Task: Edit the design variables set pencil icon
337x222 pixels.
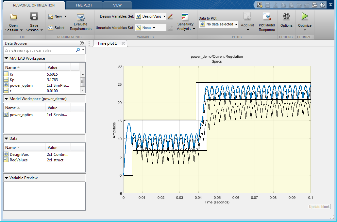Action: tap(170, 16)
